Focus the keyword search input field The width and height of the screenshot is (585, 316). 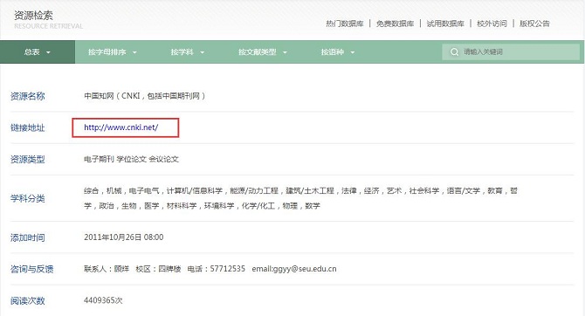pyautogui.click(x=511, y=52)
